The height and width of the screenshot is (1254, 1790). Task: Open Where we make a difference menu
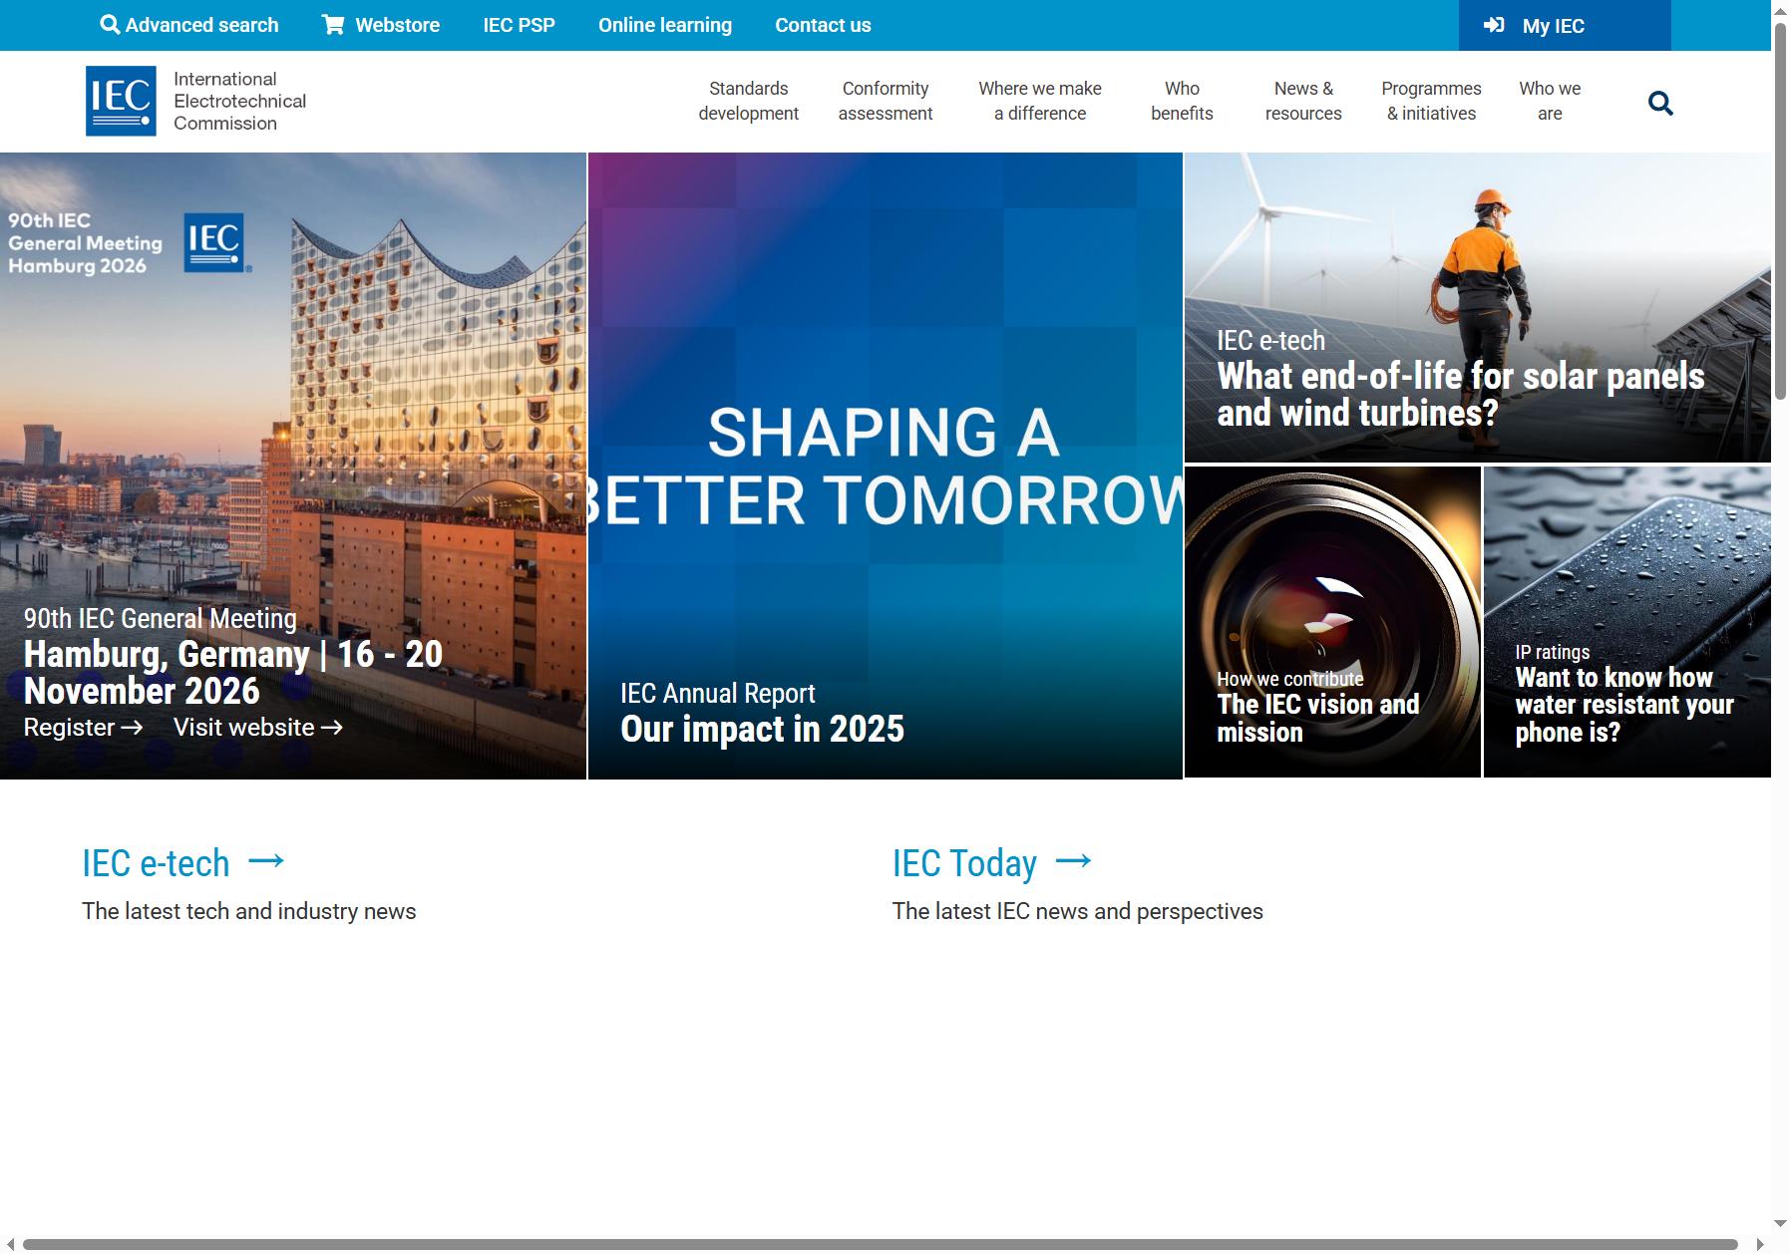(x=1040, y=101)
